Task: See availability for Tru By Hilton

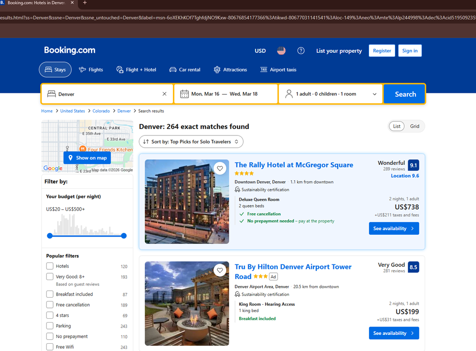Action: pyautogui.click(x=393, y=333)
